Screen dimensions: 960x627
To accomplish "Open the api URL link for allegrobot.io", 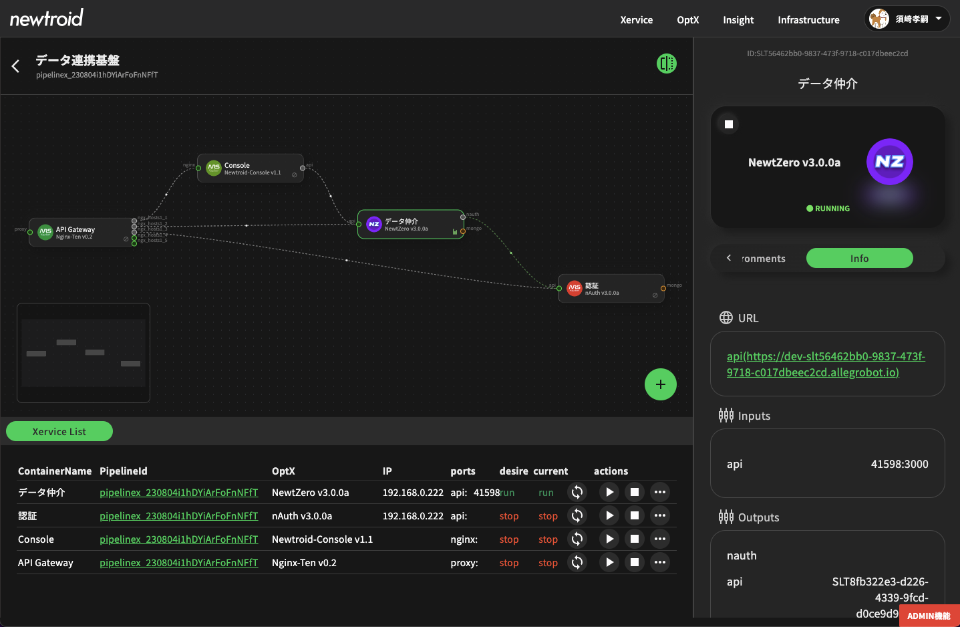I will click(826, 364).
